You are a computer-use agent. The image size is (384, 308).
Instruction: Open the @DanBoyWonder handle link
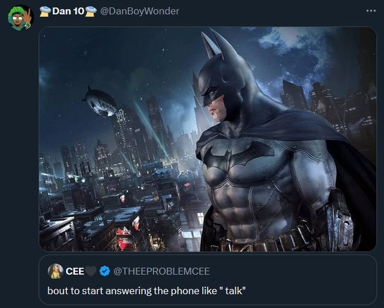[140, 11]
